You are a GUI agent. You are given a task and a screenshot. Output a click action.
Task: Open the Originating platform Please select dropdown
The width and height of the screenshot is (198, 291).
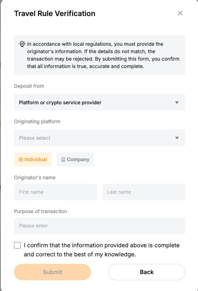[100, 138]
